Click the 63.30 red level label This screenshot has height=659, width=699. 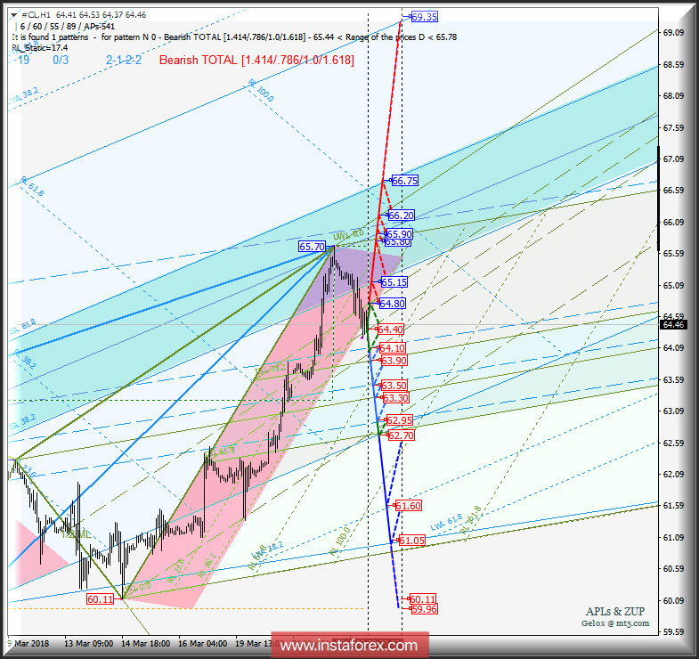click(395, 398)
